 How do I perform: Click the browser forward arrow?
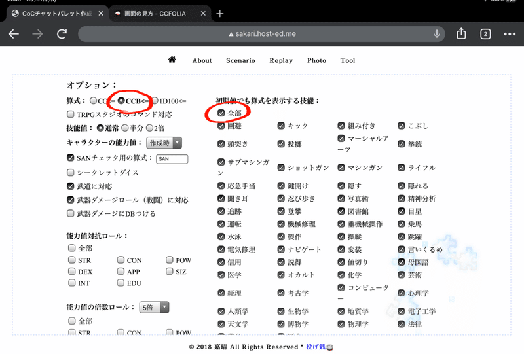click(37, 34)
